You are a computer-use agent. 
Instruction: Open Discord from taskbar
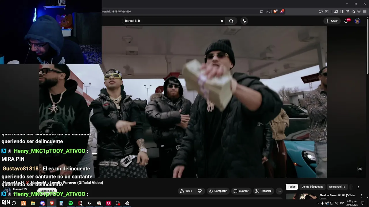click(42, 203)
